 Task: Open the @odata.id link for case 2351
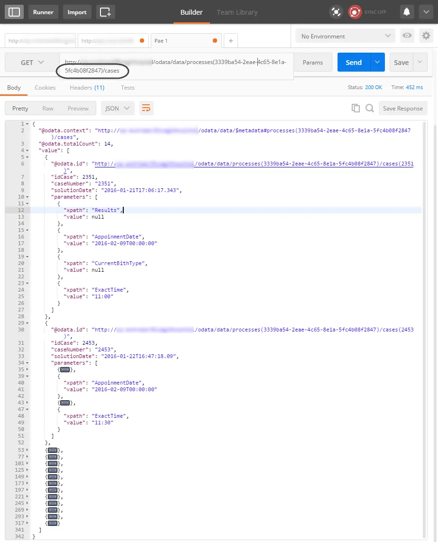pos(254,164)
